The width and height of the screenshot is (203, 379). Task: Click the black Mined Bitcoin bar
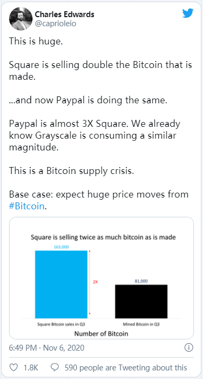click(141, 301)
